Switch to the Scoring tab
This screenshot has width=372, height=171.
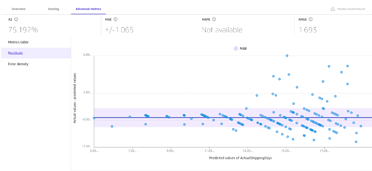click(53, 9)
